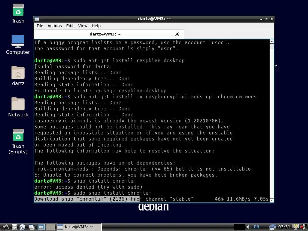308x231 pixels.
Task: Open the Trash desktop icon at top
Action: pos(18,13)
